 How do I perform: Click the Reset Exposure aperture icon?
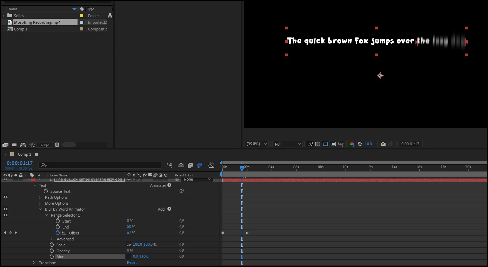[360, 144]
